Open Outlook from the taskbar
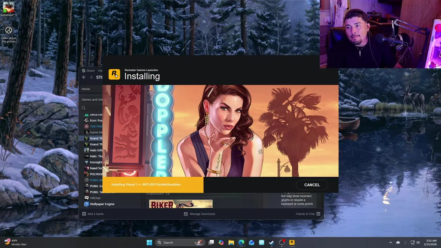The height and width of the screenshot is (248, 441). click(252, 242)
